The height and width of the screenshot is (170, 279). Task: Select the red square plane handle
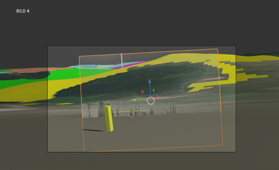click(x=143, y=92)
